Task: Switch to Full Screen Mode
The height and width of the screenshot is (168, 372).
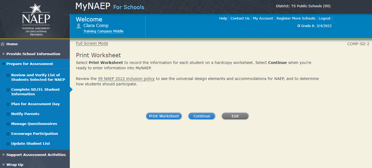Action: (x=92, y=43)
